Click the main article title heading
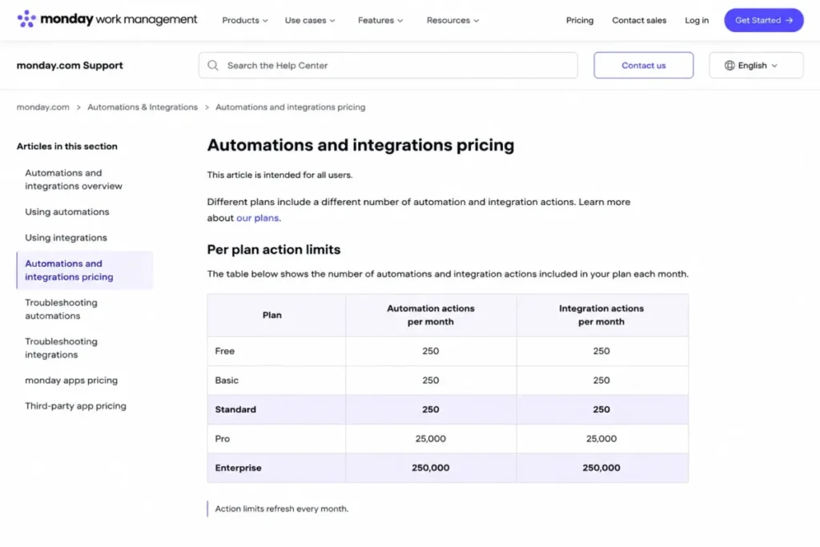The height and width of the screenshot is (547, 820). [360, 145]
